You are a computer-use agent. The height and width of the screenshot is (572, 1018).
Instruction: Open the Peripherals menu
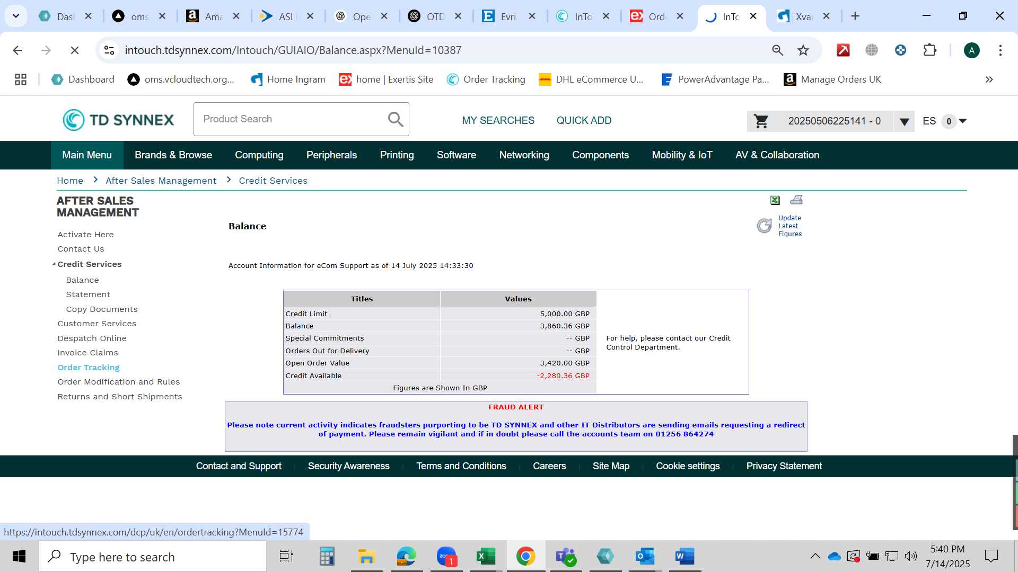(x=331, y=155)
